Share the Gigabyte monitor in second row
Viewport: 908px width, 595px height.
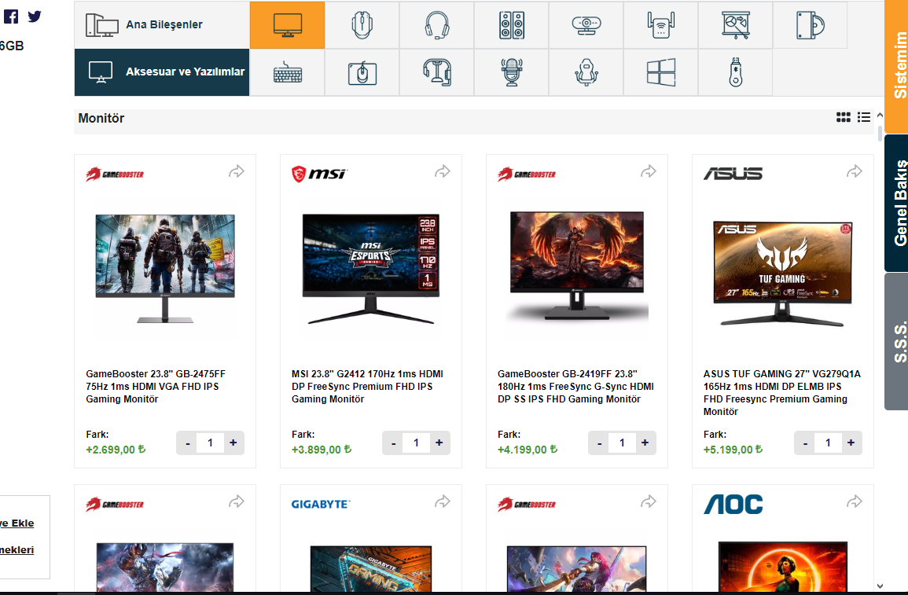(443, 501)
